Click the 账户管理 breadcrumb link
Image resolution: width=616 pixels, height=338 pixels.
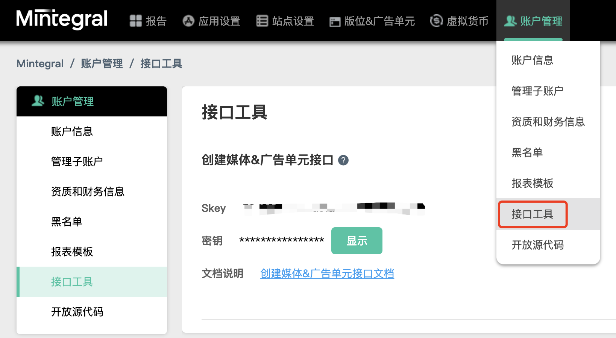[102, 64]
